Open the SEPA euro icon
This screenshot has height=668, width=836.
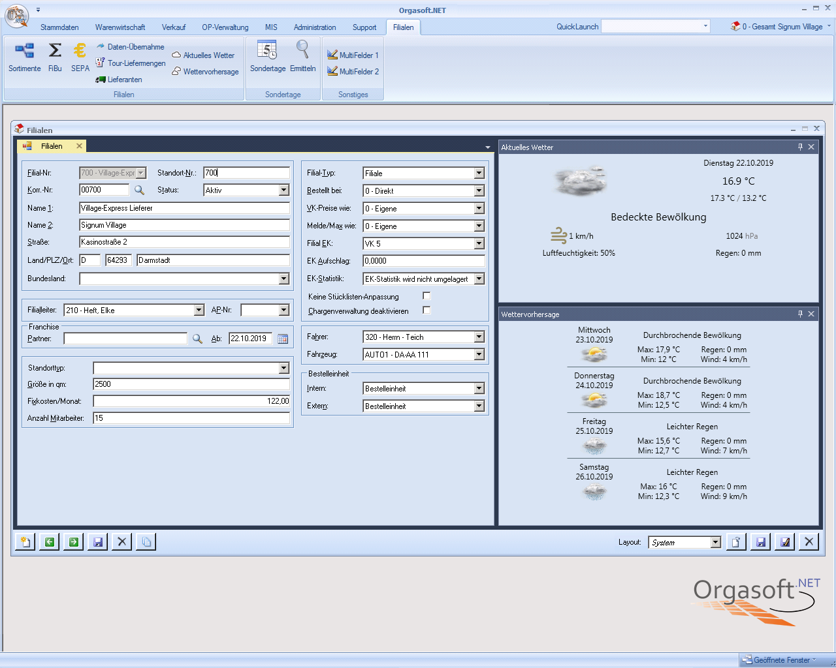pos(80,51)
